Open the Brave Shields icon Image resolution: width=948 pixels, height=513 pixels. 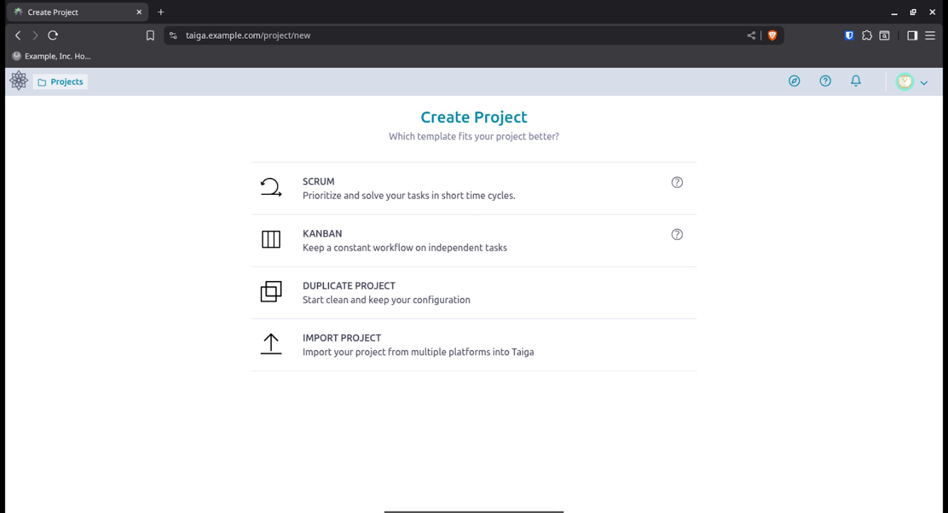(772, 36)
